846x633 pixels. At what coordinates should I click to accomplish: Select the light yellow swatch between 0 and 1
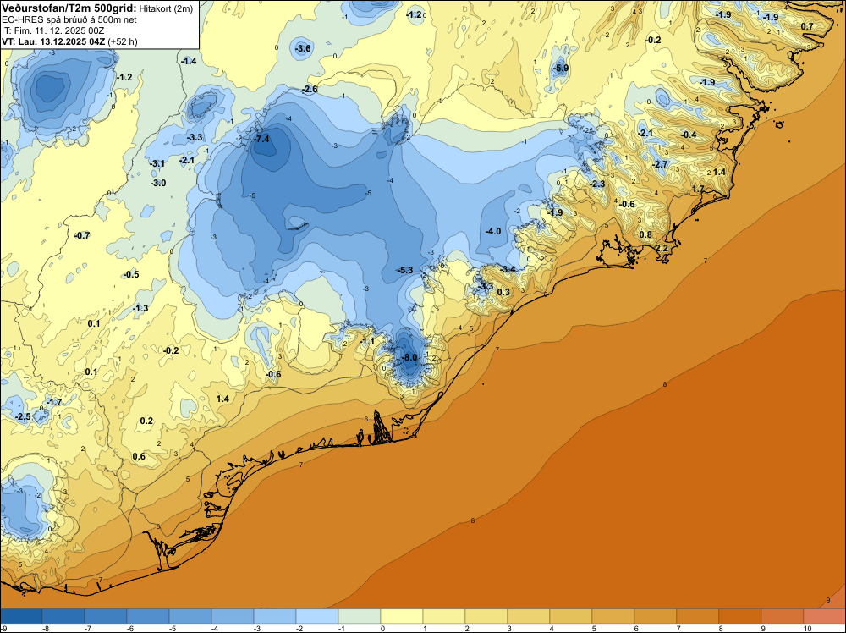pyautogui.click(x=401, y=616)
